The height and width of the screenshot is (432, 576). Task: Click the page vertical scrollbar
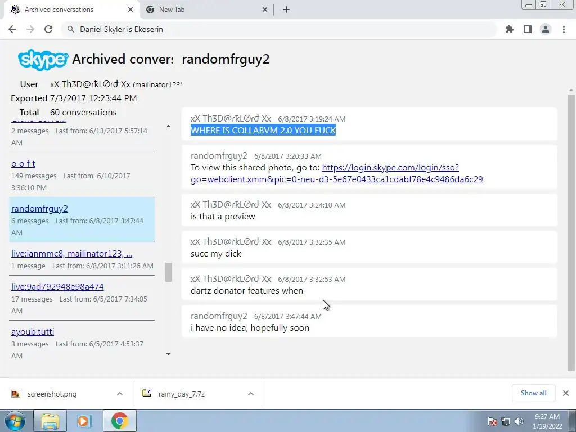click(x=571, y=232)
